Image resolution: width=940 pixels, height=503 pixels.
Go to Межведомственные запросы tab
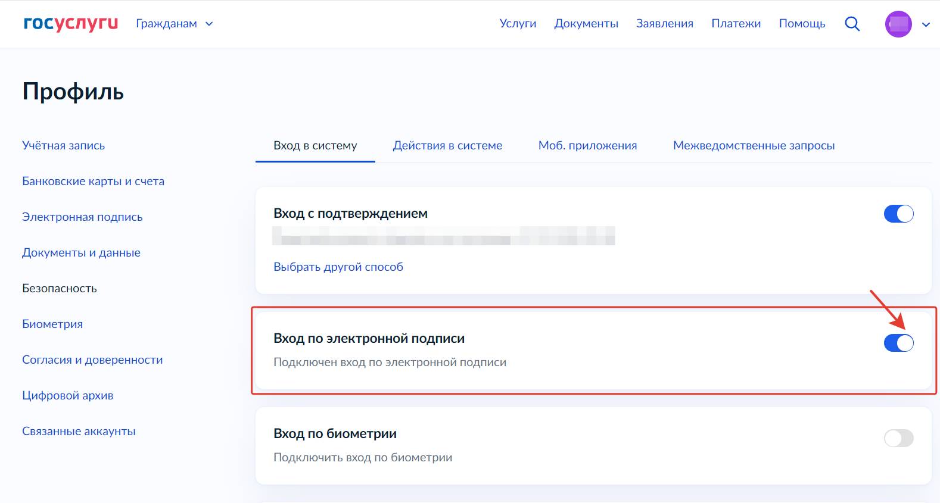tap(754, 145)
